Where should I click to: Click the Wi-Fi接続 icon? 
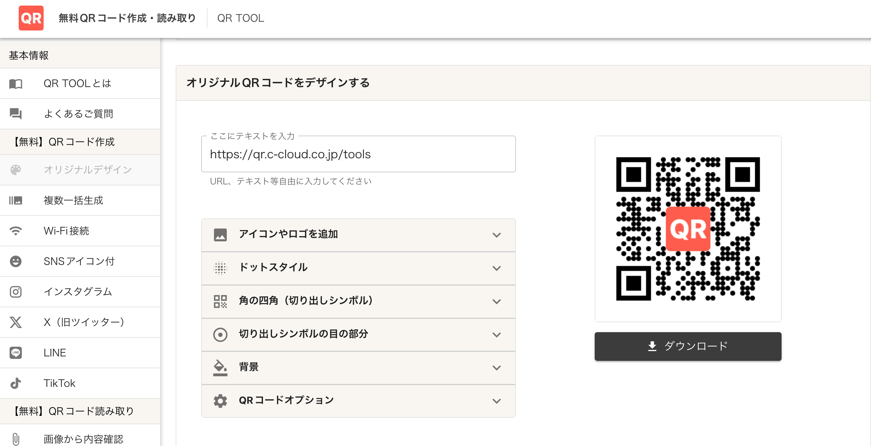click(x=16, y=231)
